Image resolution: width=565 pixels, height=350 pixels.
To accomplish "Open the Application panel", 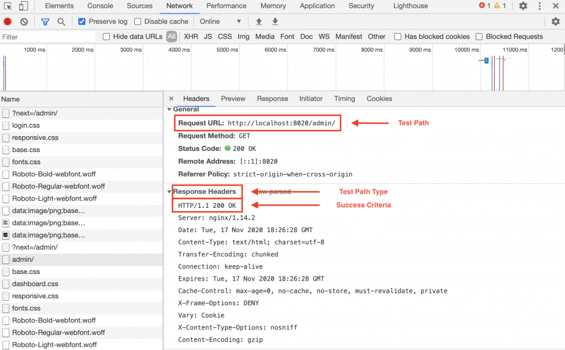I will click(317, 6).
